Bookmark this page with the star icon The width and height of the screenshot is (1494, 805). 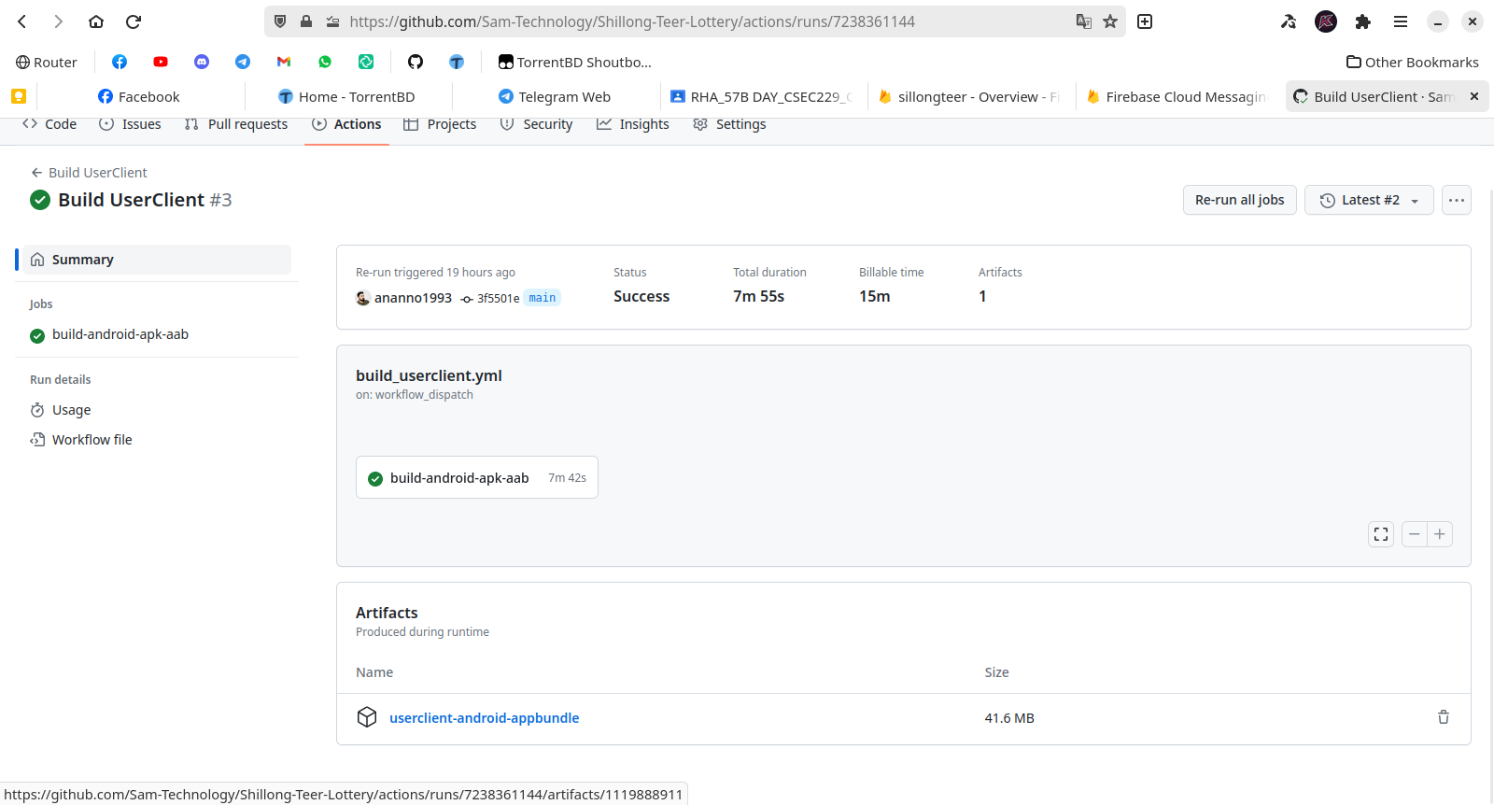1110,21
